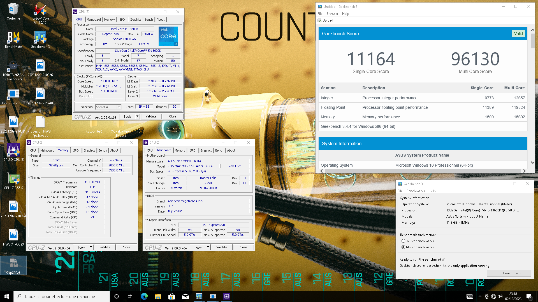Switch to Mainboard tab in top CPU-Z window

(x=94, y=20)
